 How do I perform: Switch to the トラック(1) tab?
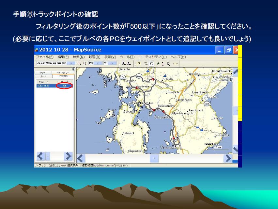pos(64,76)
